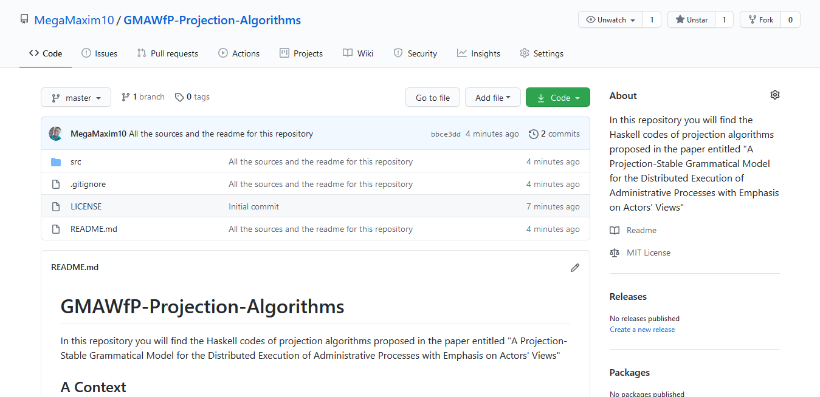Open the MIT License link
The width and height of the screenshot is (820, 397).
(x=649, y=253)
